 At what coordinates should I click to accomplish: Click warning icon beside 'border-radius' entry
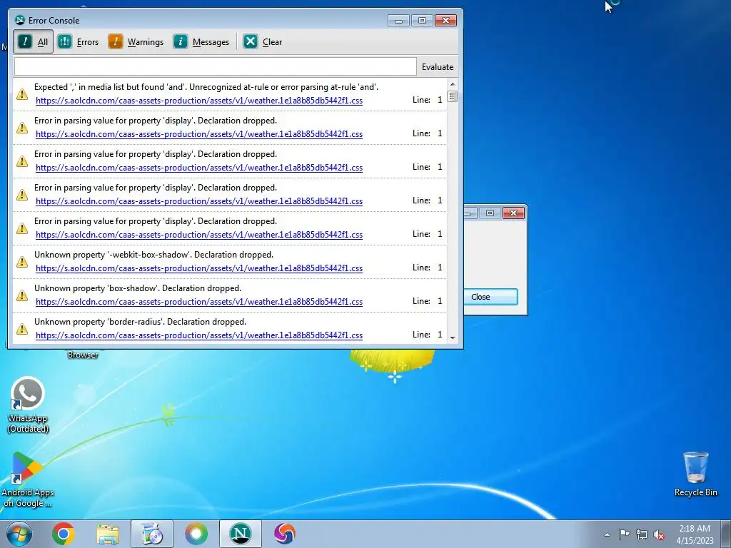coord(22,329)
